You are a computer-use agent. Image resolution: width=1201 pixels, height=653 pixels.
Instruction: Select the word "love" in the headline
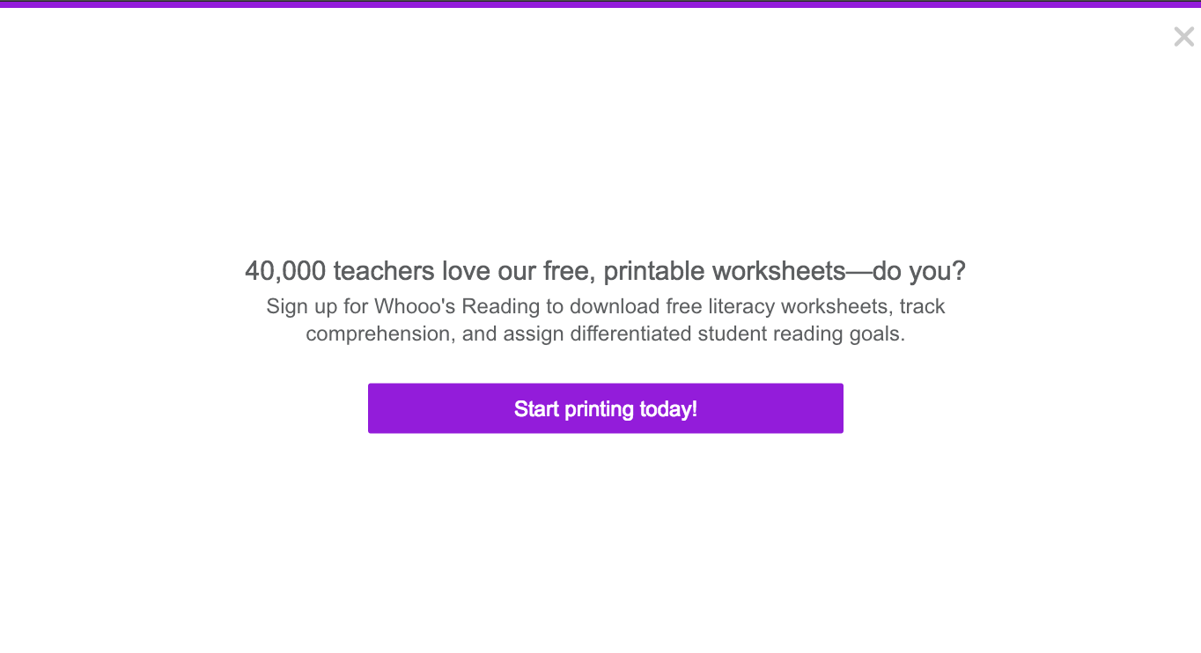(x=467, y=271)
